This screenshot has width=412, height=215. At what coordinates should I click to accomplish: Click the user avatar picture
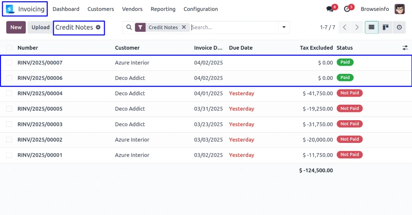400,9
